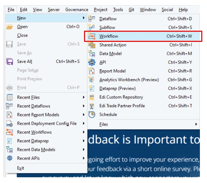207x183 pixels.
Task: Expand Recent APIs submenu arrow
Action: pos(84,158)
